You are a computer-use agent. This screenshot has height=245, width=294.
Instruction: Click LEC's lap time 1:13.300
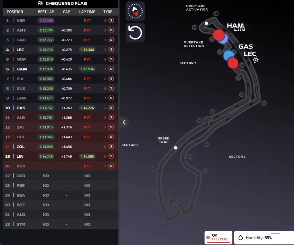click(87, 50)
